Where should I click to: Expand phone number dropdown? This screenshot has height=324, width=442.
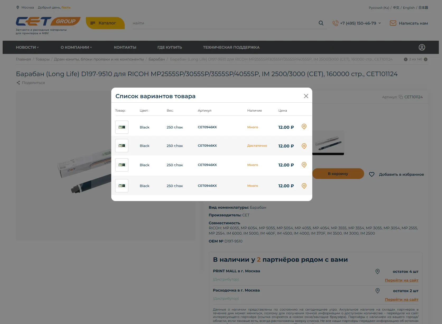[380, 23]
